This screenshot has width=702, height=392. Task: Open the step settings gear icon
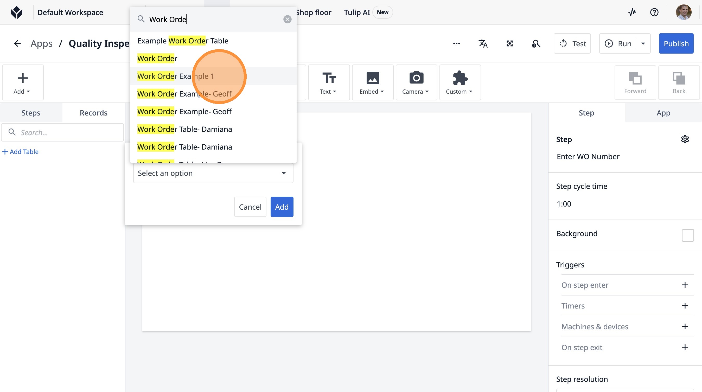coord(685,139)
